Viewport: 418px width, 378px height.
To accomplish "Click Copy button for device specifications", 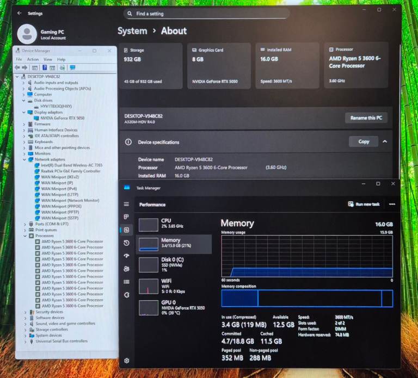I will (x=364, y=141).
